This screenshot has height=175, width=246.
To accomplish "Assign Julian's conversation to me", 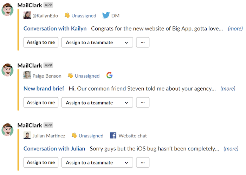I will pos(41,162).
